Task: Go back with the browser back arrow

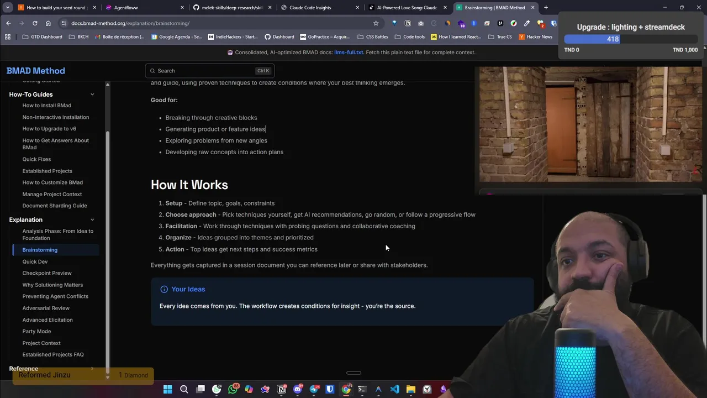Action: (x=8, y=23)
